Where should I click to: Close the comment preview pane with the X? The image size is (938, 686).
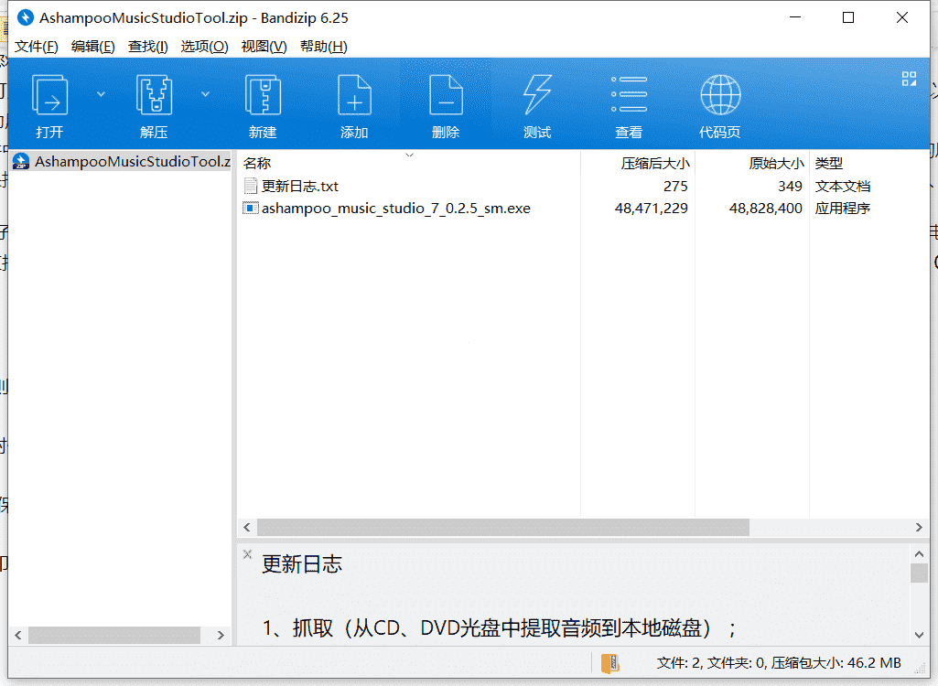(x=247, y=553)
